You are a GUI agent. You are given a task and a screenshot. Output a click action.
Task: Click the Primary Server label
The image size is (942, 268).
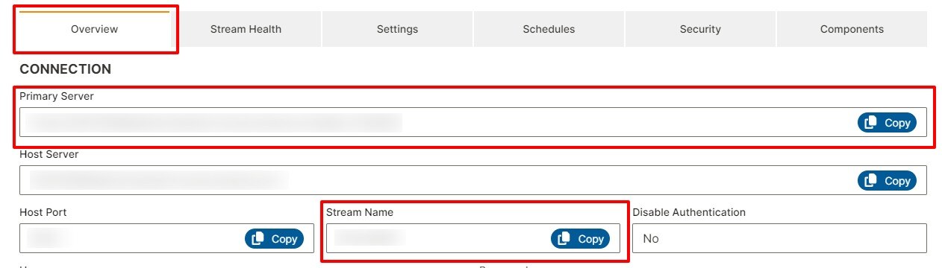pos(57,97)
